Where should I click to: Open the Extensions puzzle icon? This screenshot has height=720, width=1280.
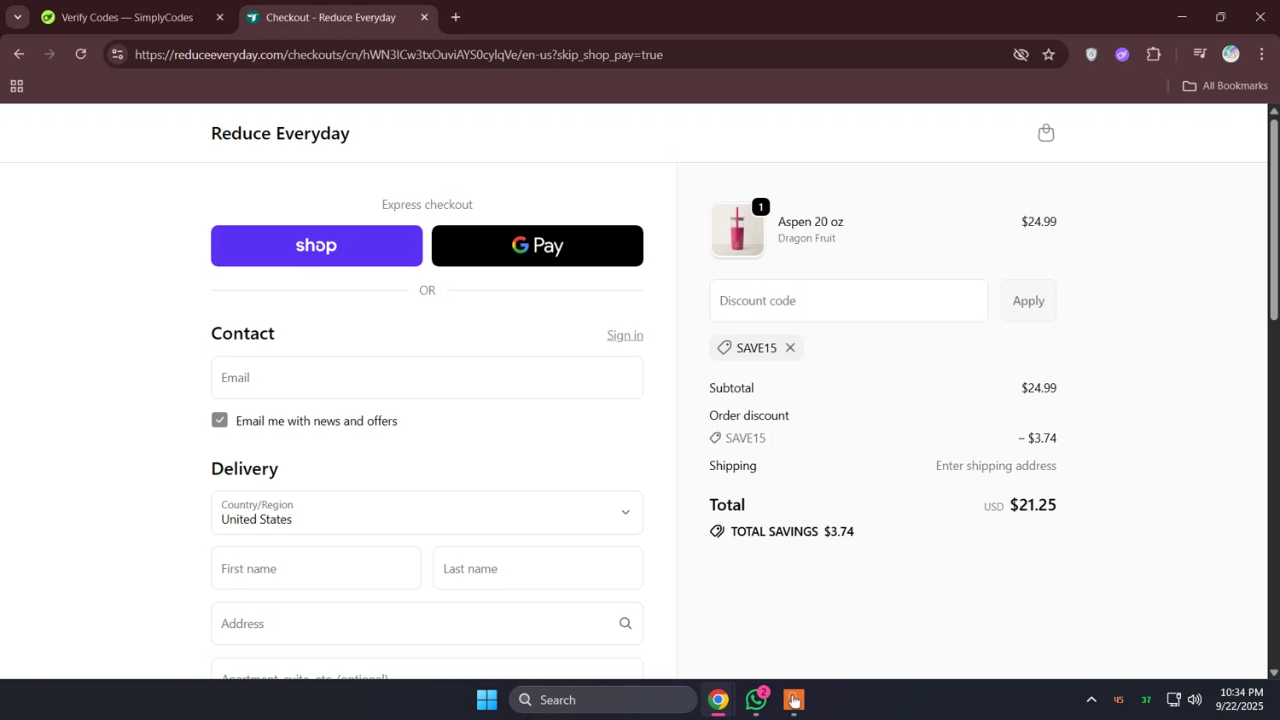(1154, 55)
